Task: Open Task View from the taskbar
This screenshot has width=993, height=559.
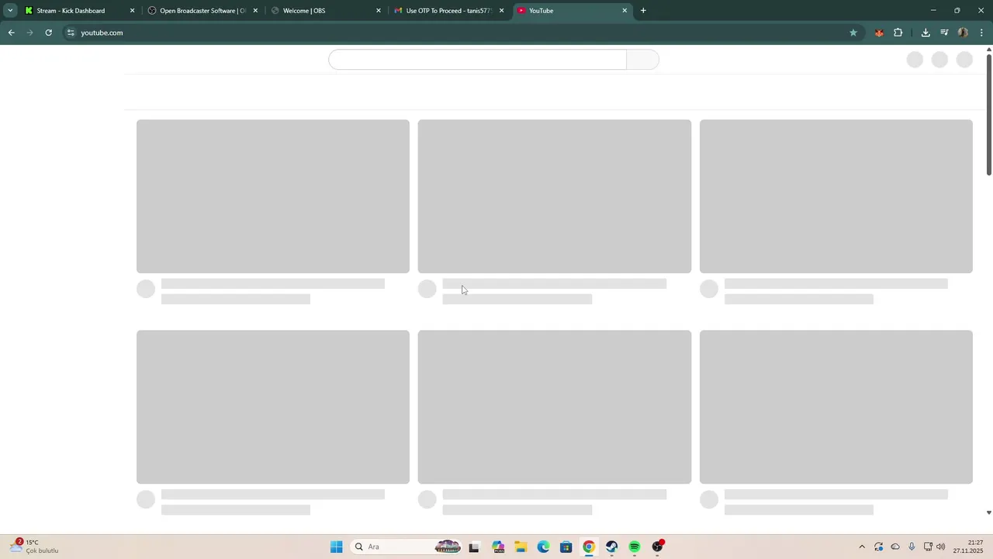Action: click(x=474, y=547)
